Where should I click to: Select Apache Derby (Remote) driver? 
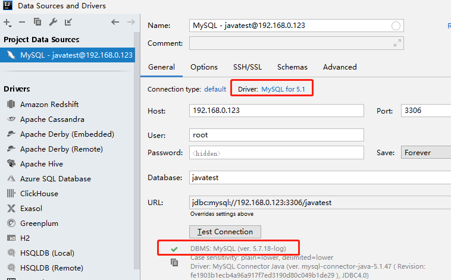point(61,149)
